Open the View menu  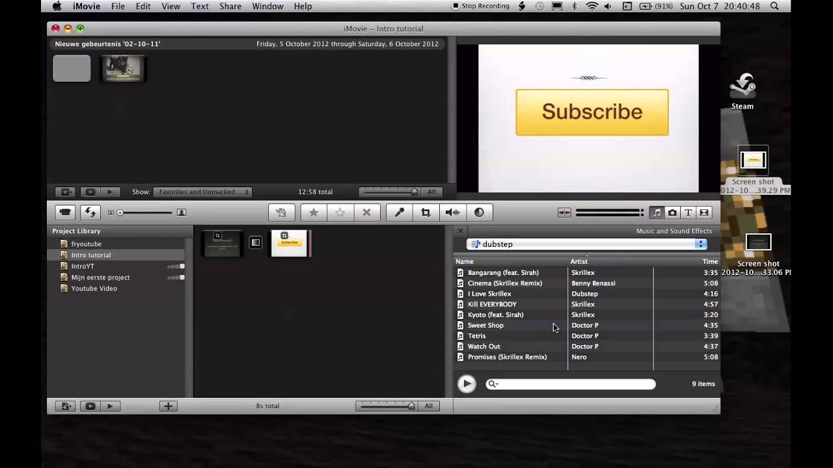tap(171, 6)
